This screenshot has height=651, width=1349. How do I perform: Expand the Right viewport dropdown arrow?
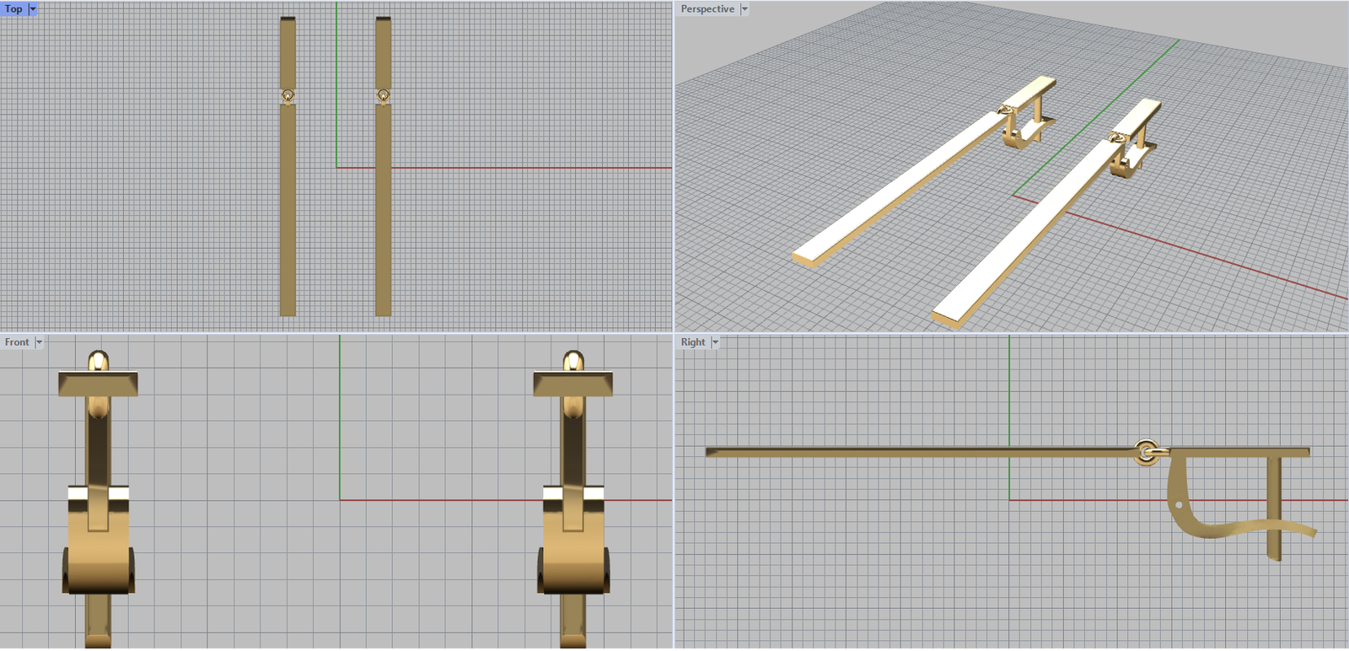[x=716, y=342]
